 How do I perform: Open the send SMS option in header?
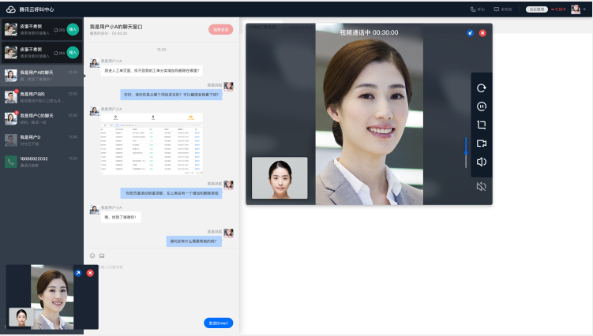click(503, 9)
